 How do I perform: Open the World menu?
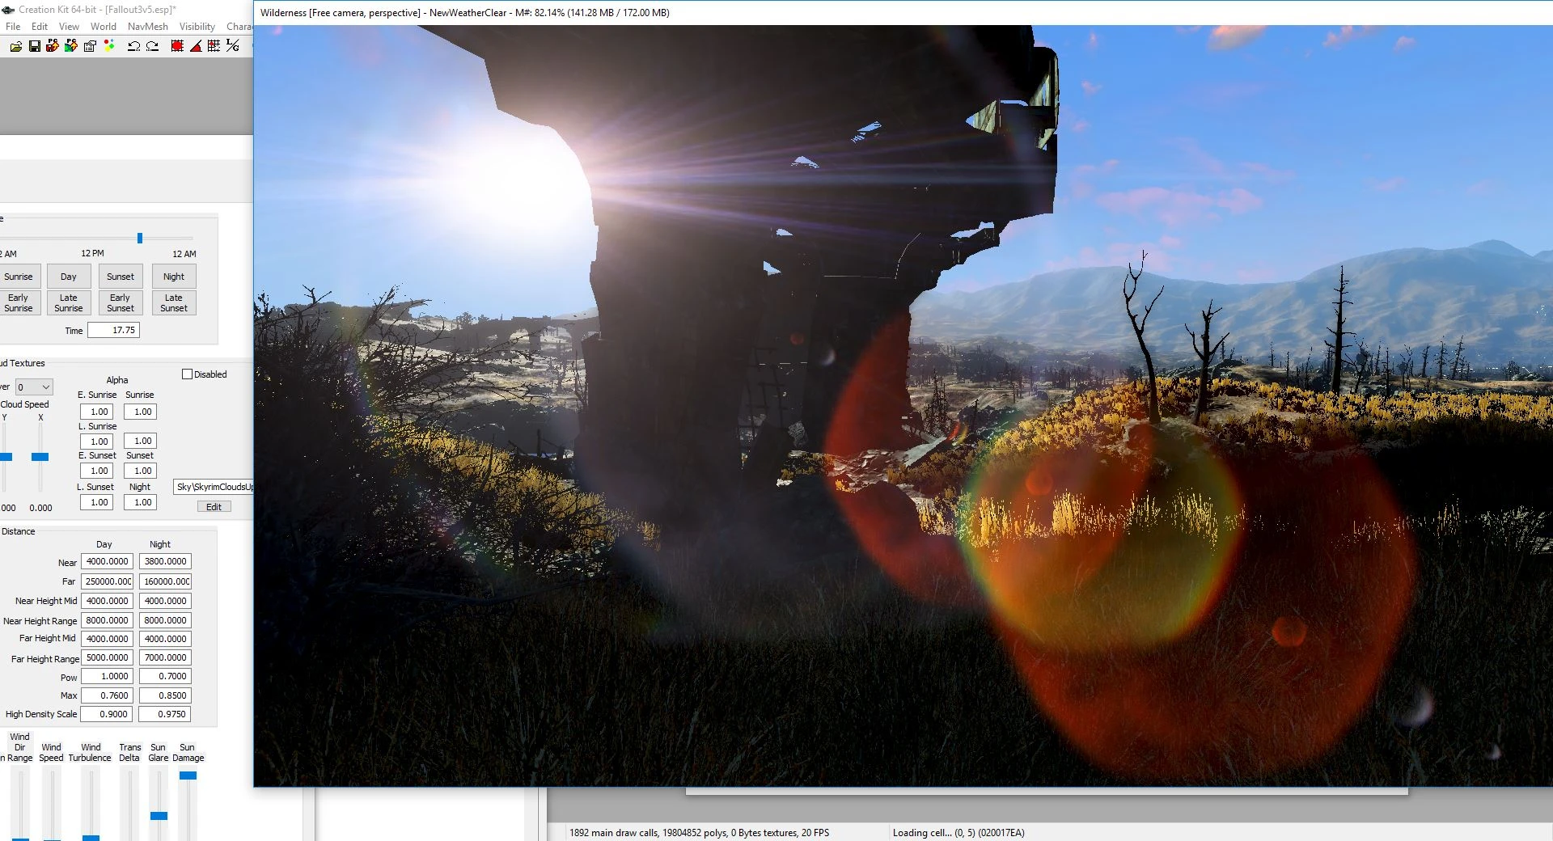point(104,27)
